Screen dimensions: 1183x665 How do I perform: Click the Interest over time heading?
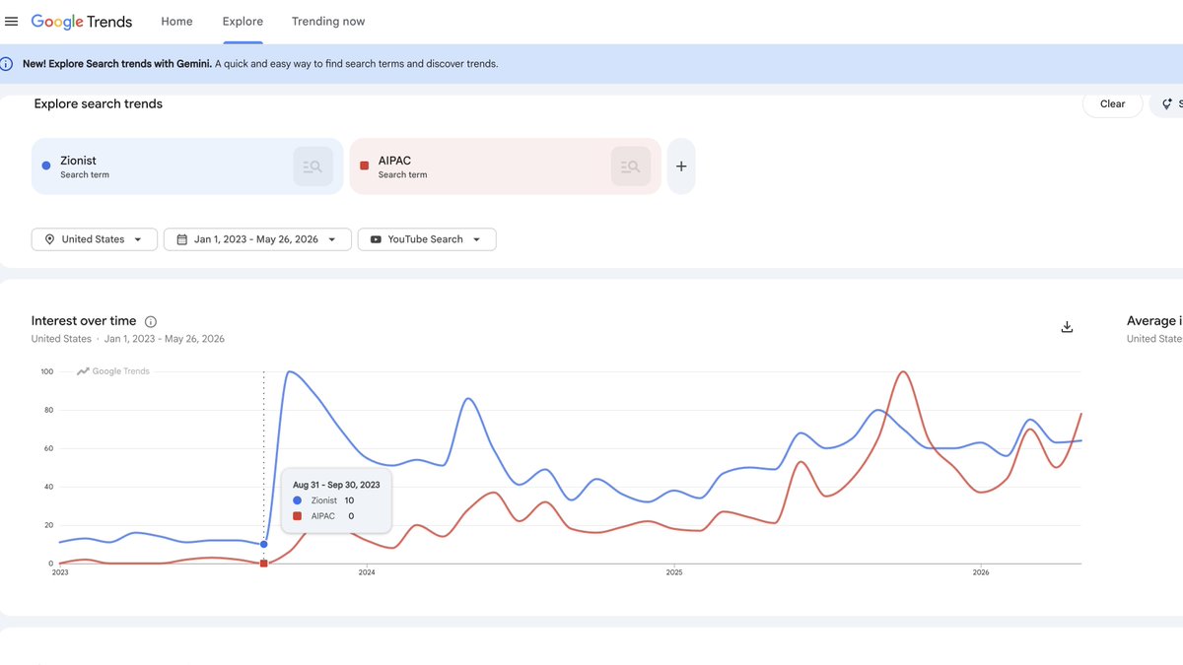(x=84, y=321)
